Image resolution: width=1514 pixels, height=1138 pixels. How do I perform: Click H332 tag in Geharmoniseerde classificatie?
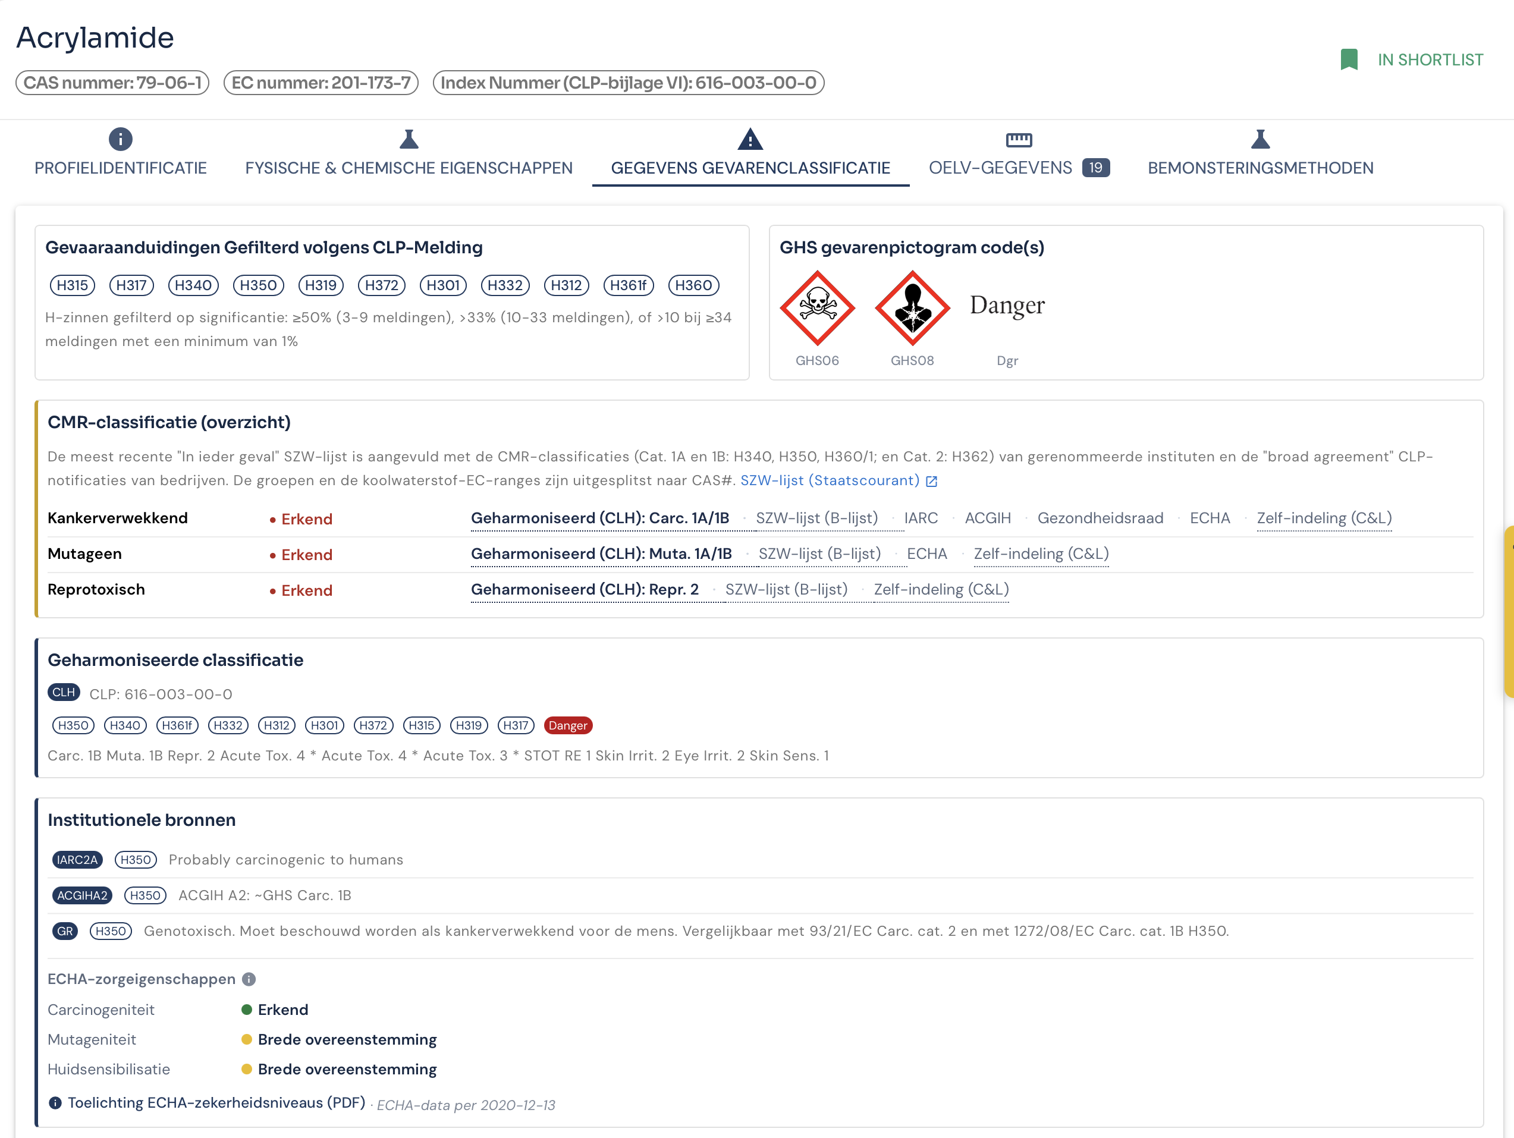tap(228, 725)
